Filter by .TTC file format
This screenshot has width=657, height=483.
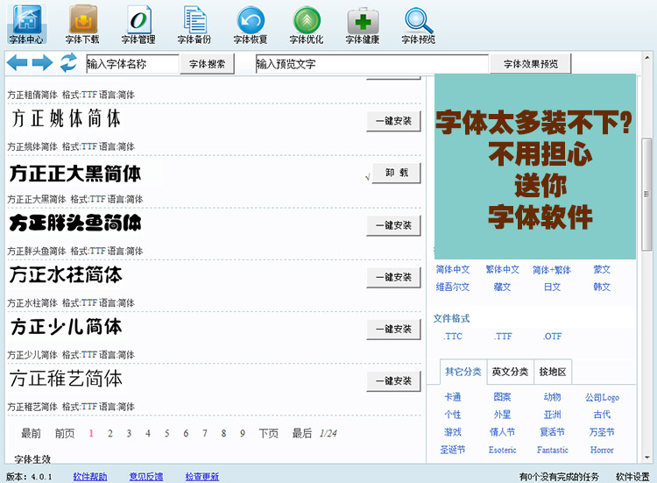pos(453,337)
